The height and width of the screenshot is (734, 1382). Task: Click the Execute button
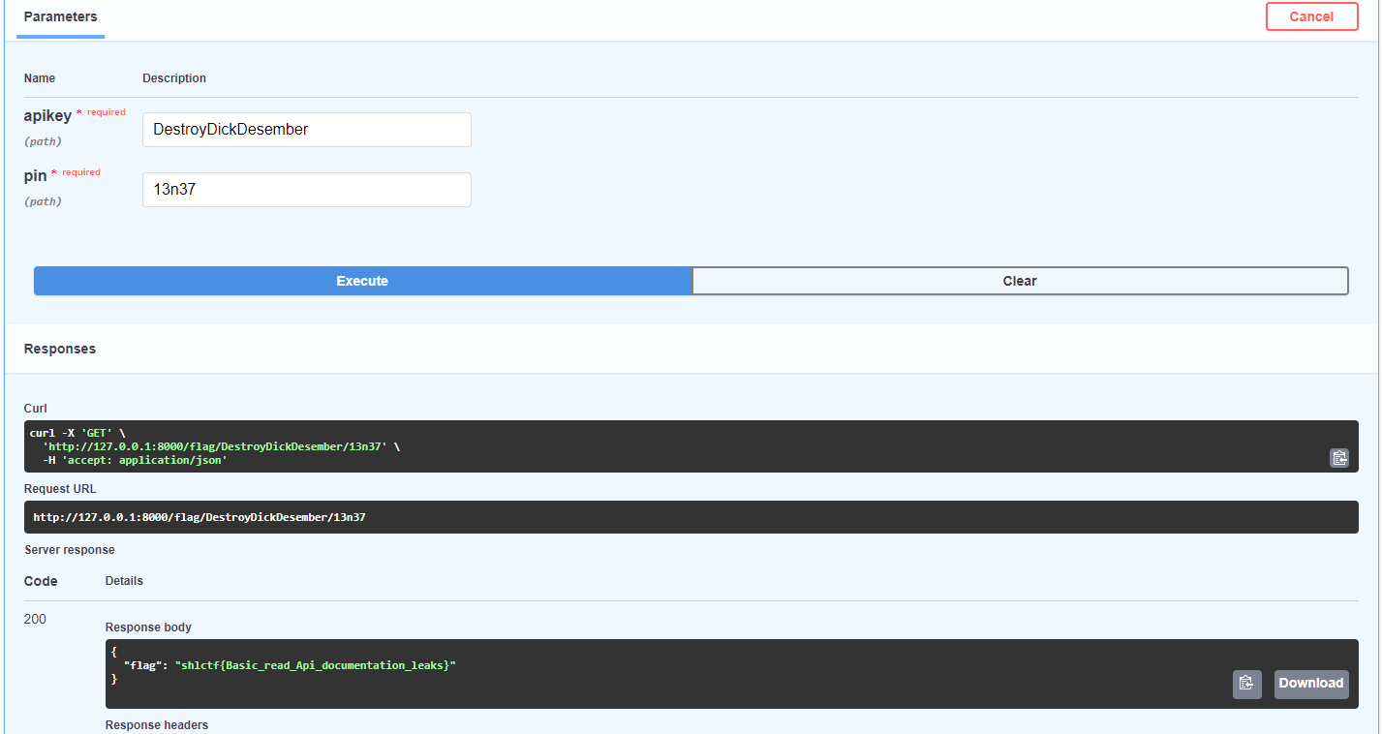[x=362, y=281]
